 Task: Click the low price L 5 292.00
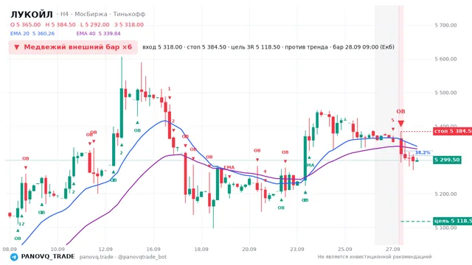[x=95, y=24]
